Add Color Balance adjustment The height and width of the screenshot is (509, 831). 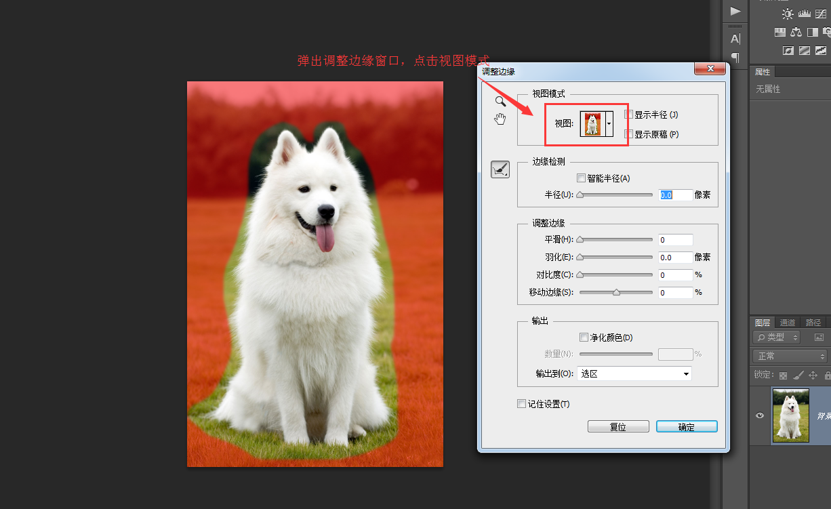click(x=796, y=32)
